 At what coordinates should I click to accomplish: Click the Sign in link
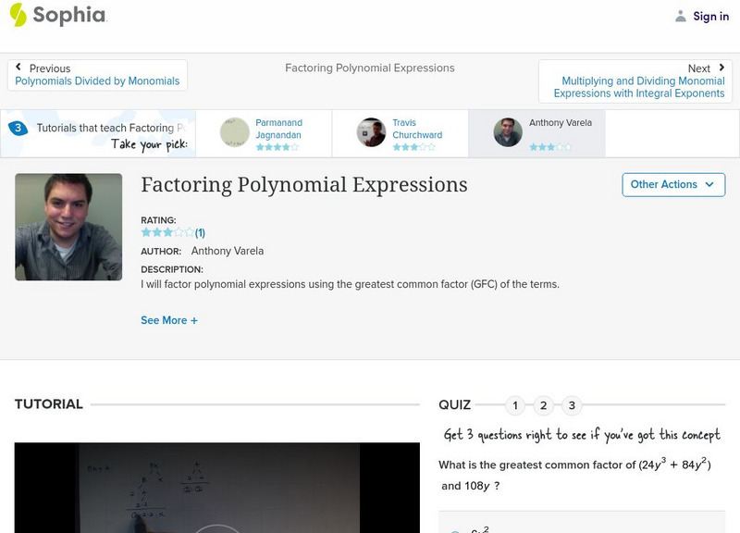click(x=710, y=16)
